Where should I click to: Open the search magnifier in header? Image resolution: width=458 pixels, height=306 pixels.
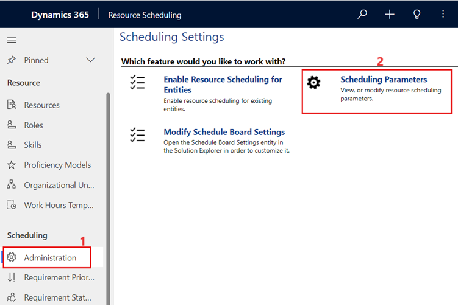(x=362, y=14)
